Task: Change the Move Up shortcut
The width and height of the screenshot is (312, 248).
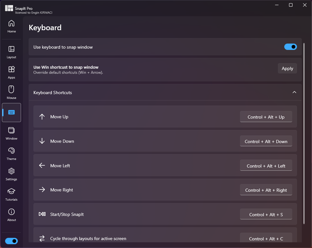Action: tap(266, 117)
